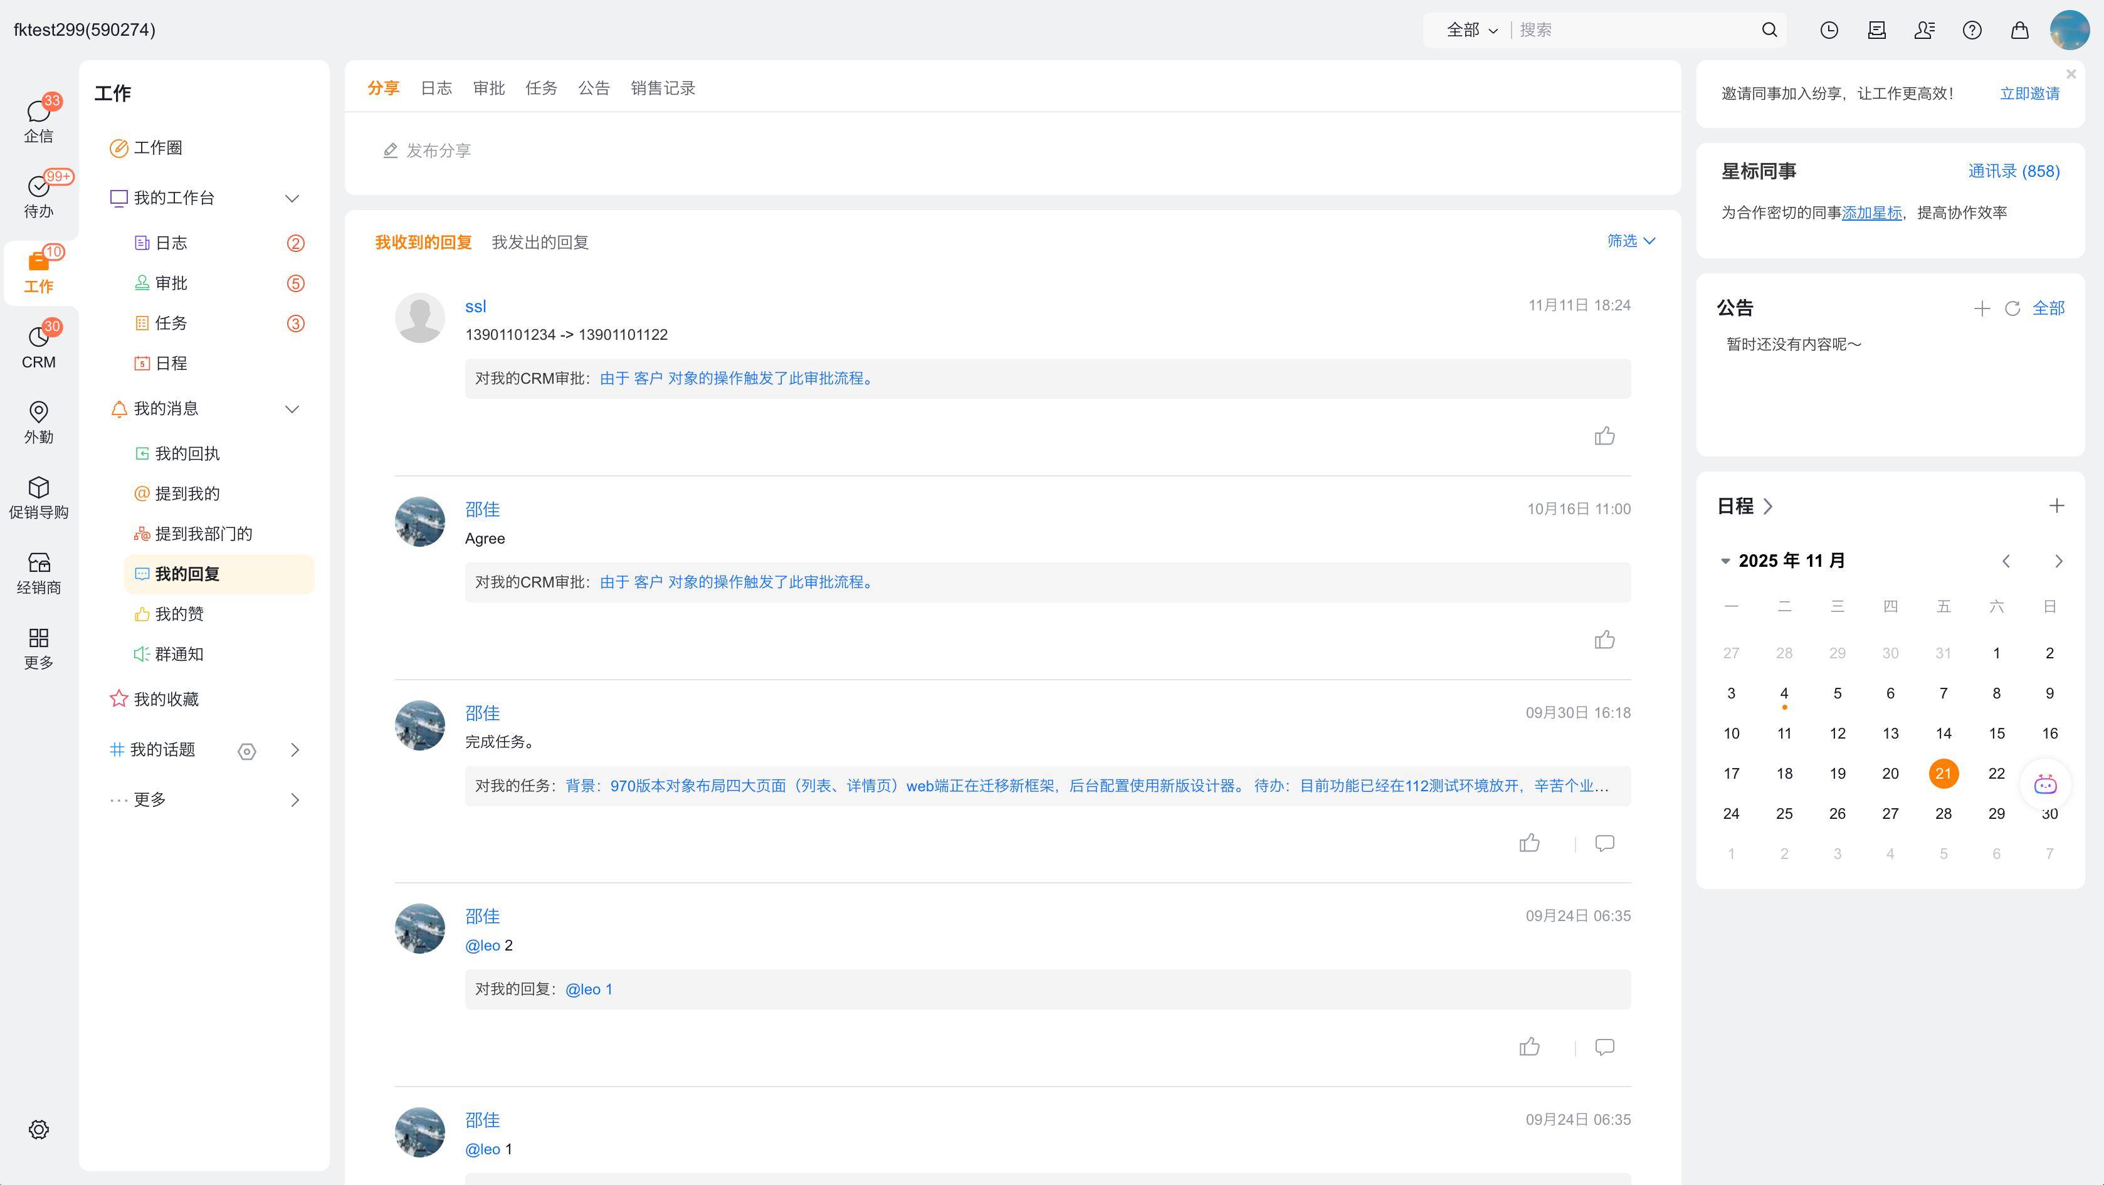Open the history clock icon in header

(x=1829, y=30)
